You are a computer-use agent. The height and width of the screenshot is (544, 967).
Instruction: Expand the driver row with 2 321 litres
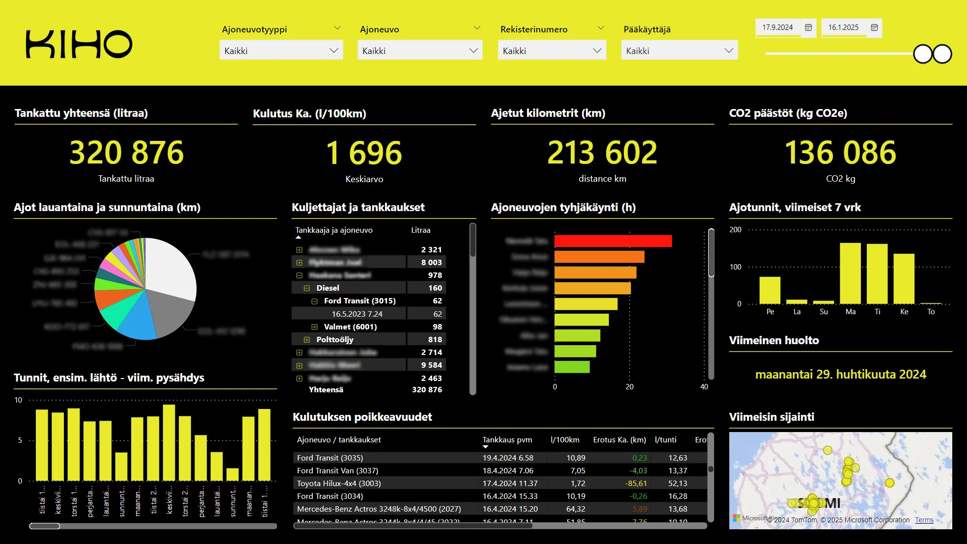click(x=299, y=250)
